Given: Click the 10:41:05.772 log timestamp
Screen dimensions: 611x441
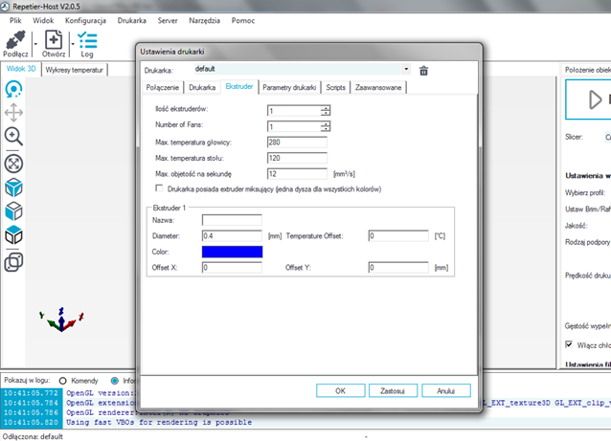Looking at the screenshot, I should point(31,393).
